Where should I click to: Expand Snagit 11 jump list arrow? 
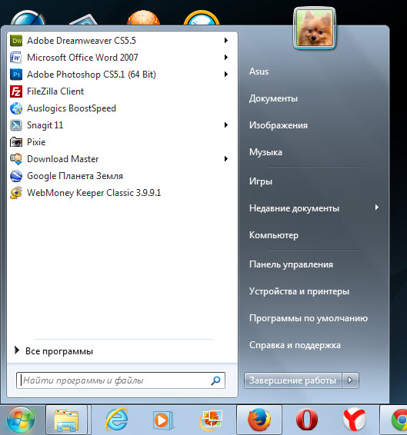[226, 125]
